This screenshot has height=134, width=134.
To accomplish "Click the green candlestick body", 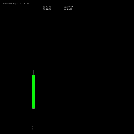I will coord(33,92).
